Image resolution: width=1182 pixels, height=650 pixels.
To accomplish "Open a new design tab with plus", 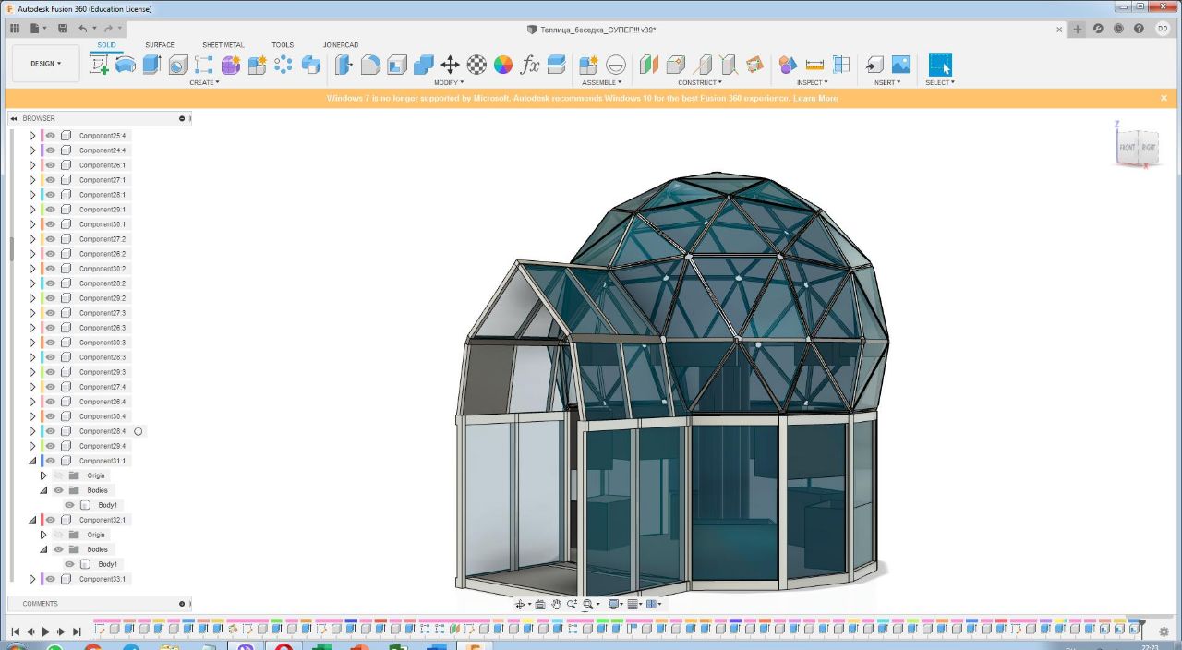I will 1078,29.
